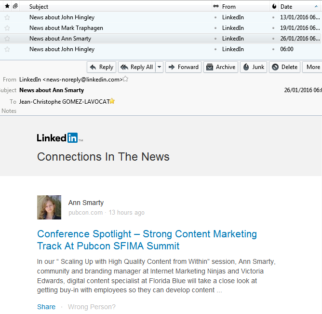
Task: Reply to the Ann Smarty email
Action: [x=102, y=67]
